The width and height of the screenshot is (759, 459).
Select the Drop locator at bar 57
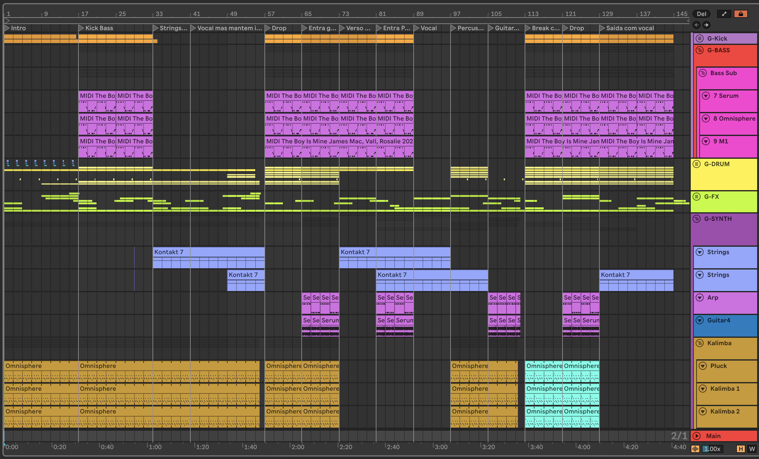(268, 28)
